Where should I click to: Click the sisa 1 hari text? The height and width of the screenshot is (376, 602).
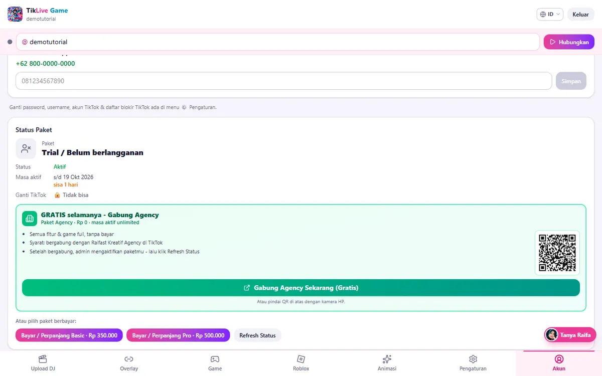pos(66,184)
